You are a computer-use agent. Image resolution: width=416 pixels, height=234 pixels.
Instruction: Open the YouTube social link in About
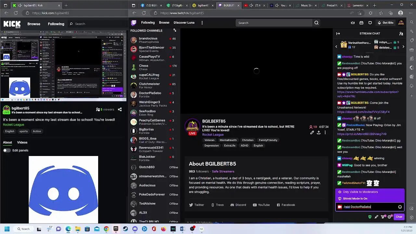[261, 205]
